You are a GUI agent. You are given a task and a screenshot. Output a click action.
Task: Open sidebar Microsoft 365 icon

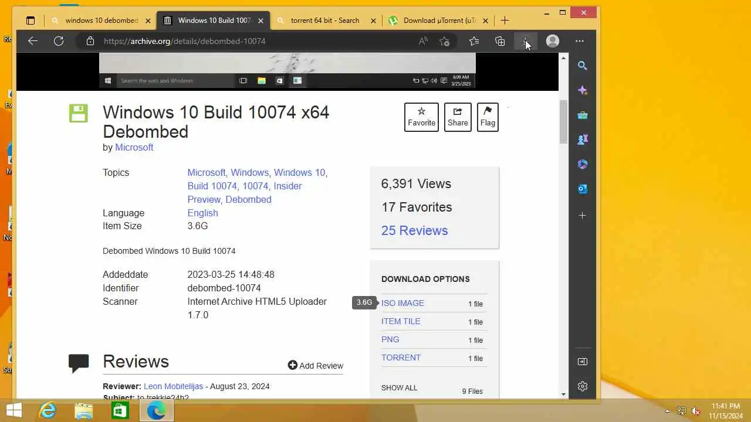(x=583, y=164)
